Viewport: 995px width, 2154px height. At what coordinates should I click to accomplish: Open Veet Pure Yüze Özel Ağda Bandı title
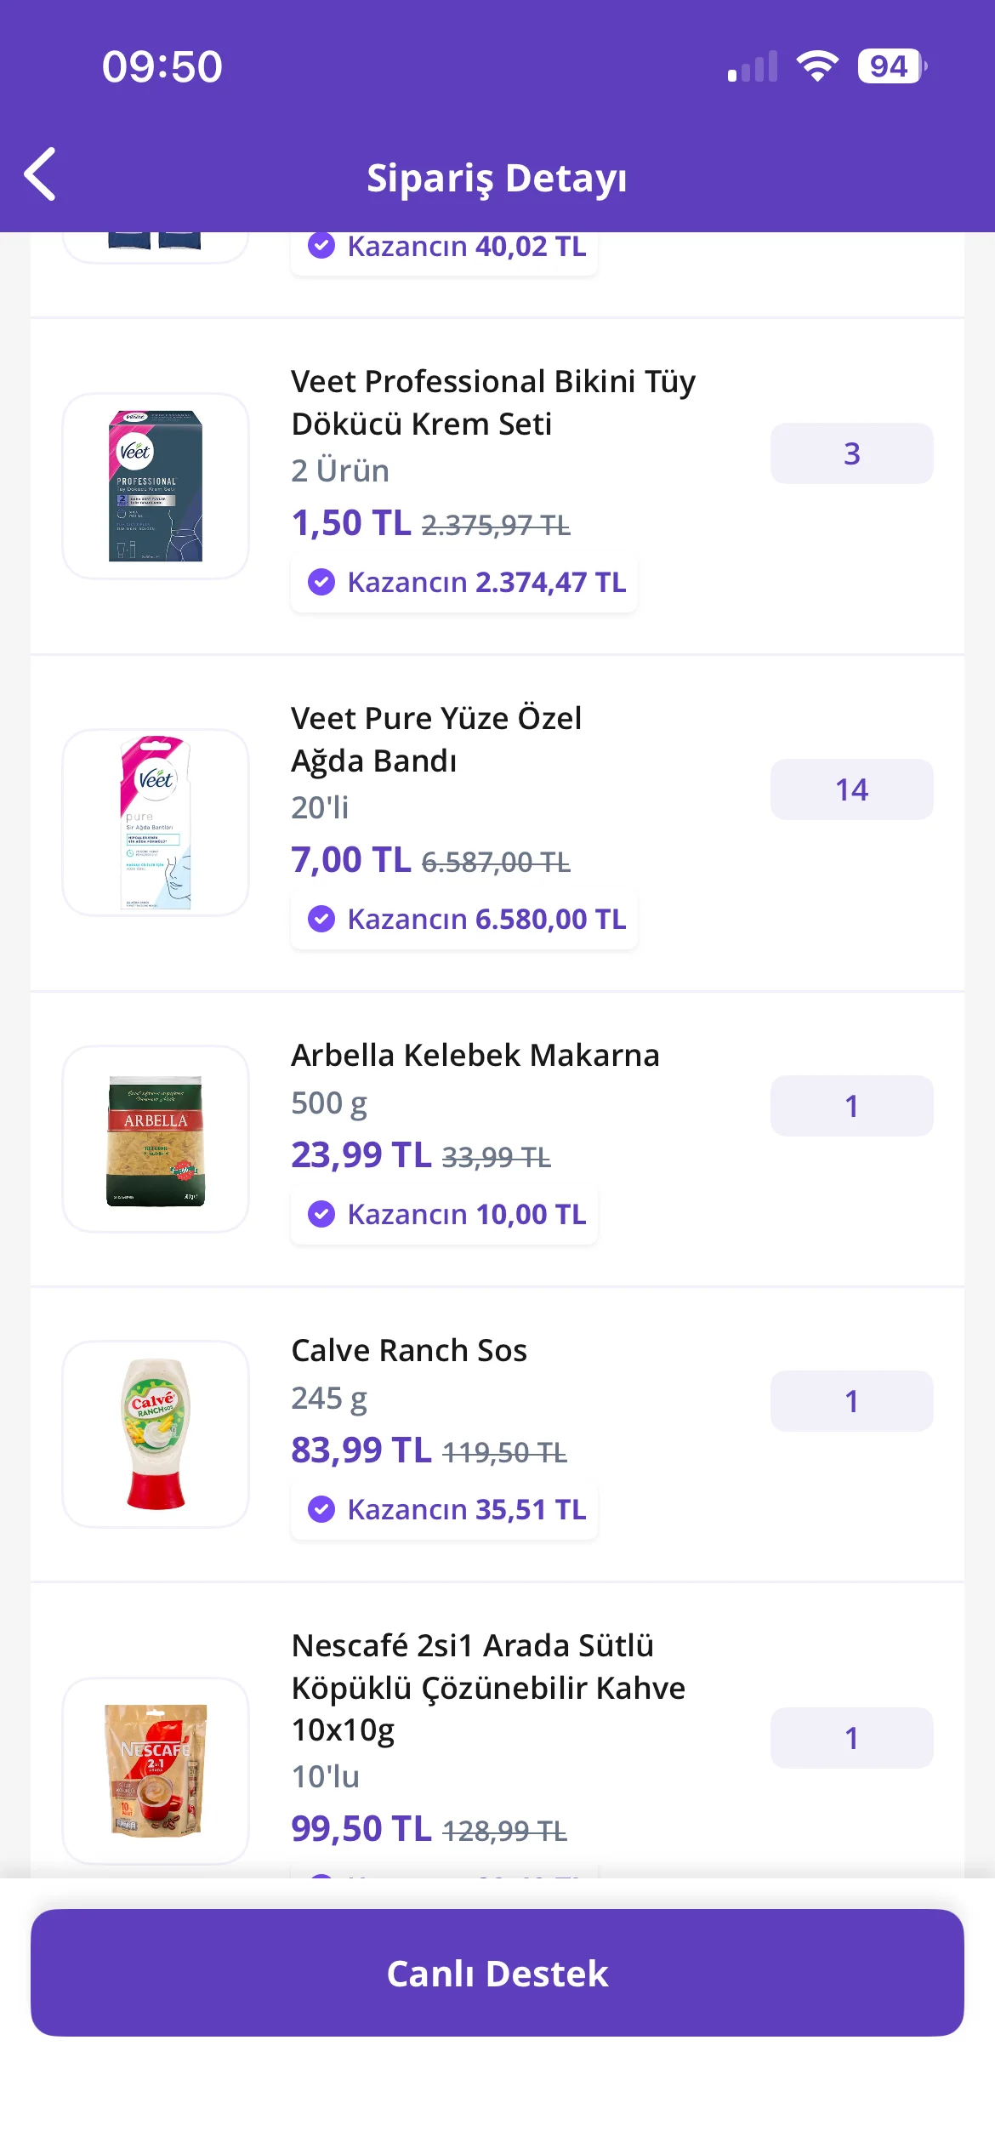coord(436,739)
